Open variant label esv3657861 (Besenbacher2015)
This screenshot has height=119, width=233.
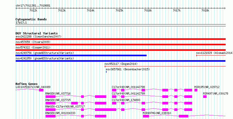[x=128, y=69]
